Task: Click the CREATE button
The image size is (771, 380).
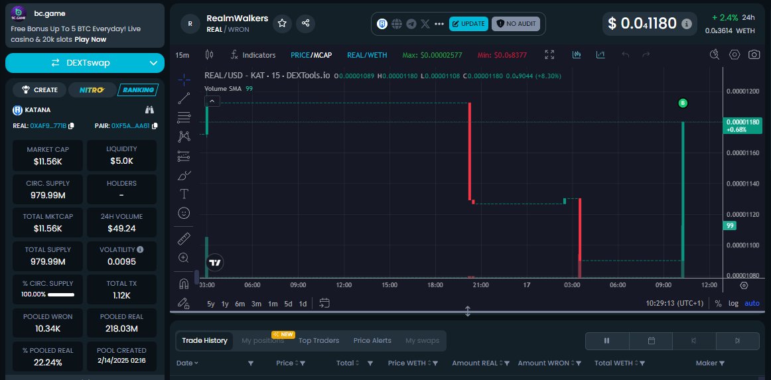Action: (x=40, y=90)
